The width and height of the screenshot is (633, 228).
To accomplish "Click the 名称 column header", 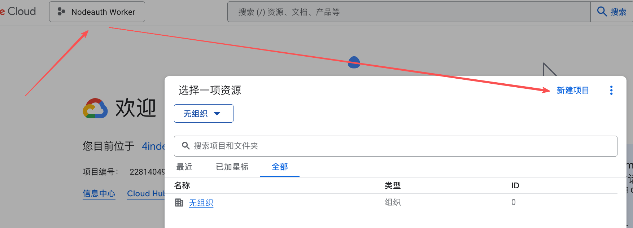I will point(182,185).
